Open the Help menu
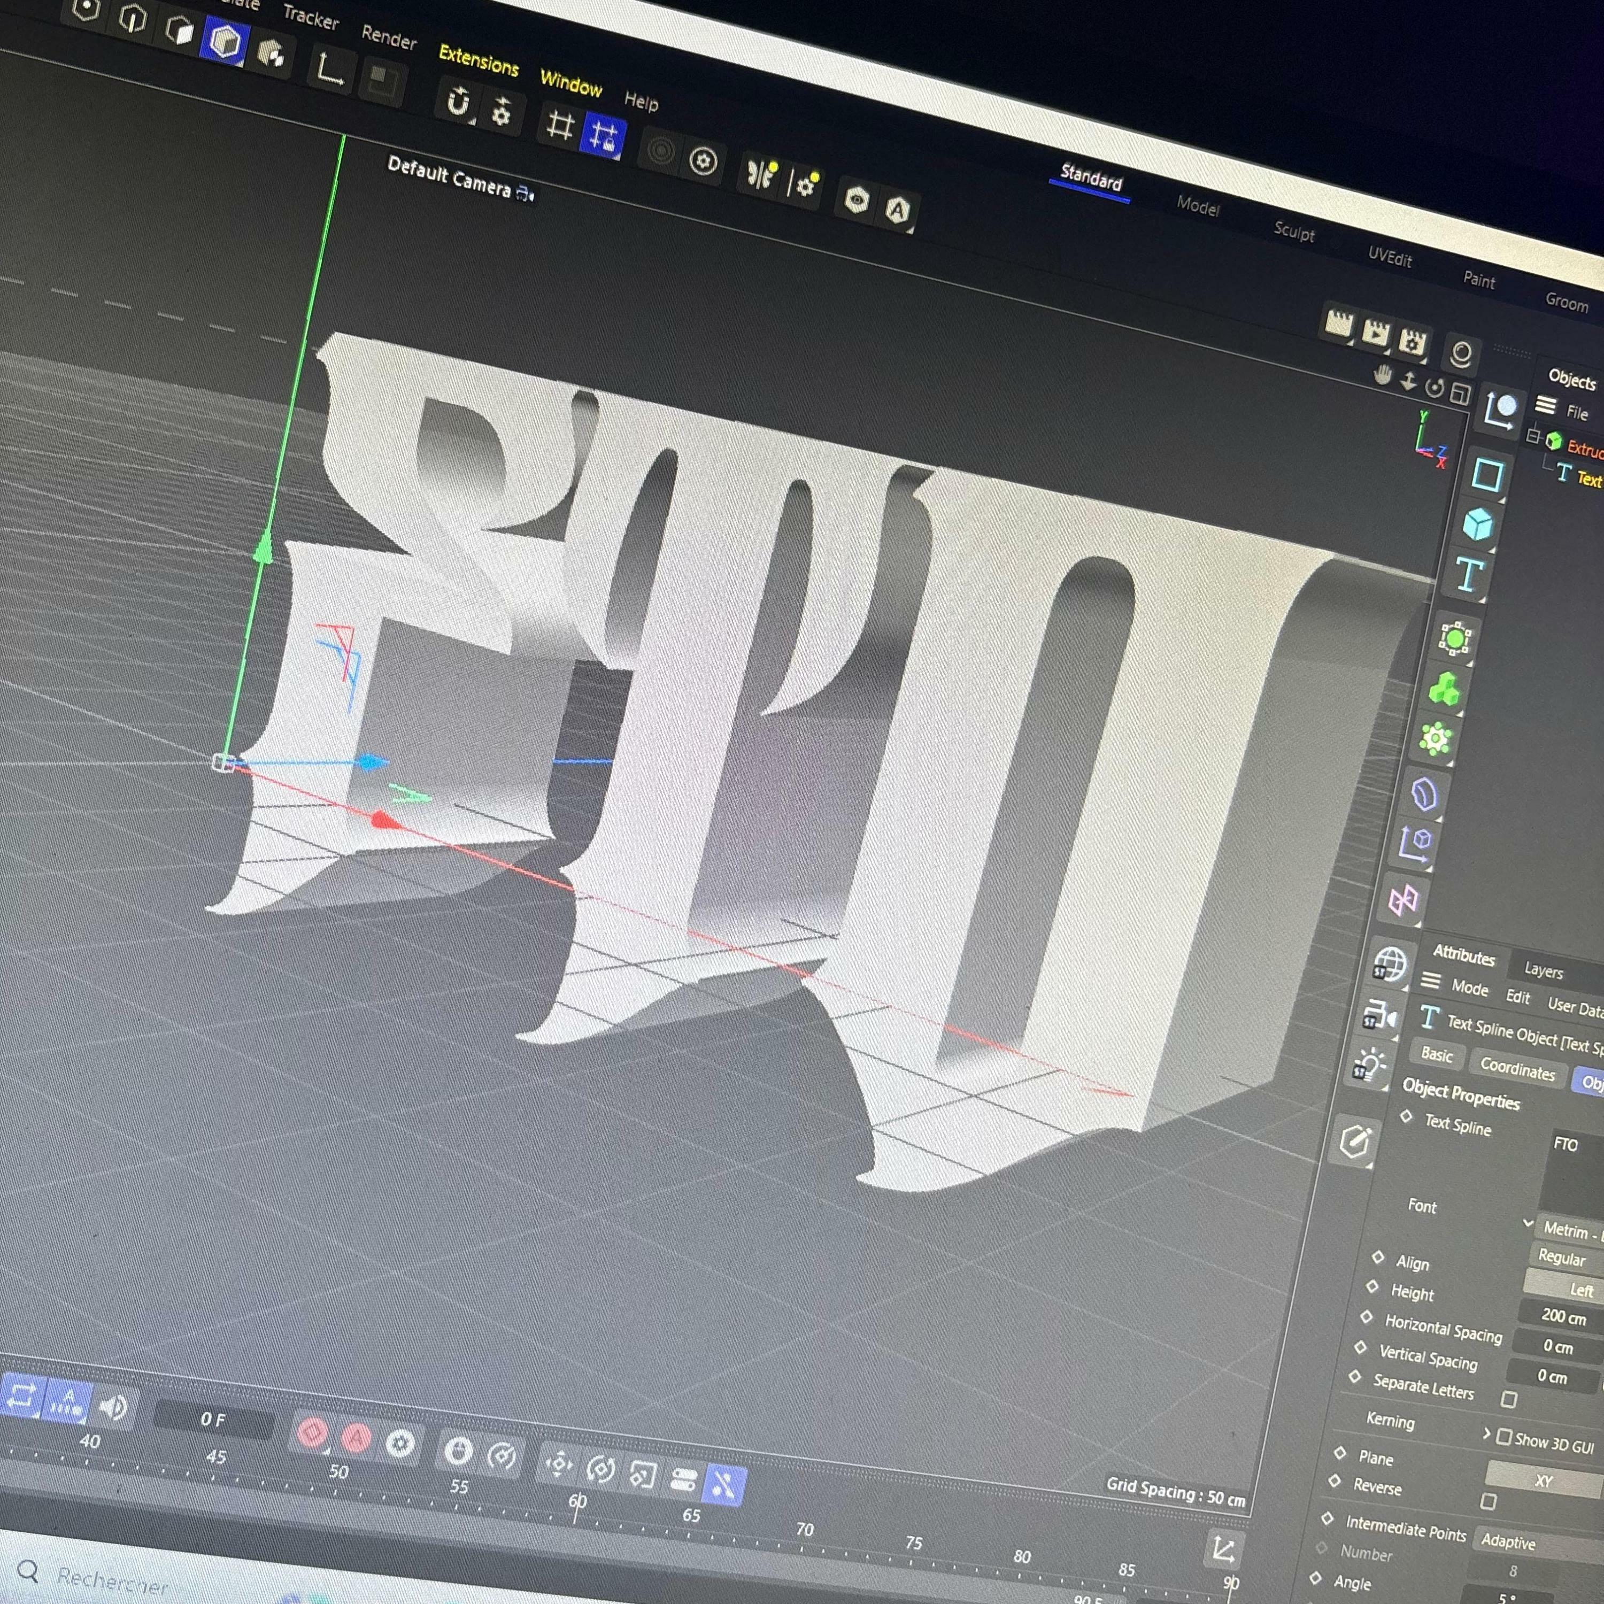 (x=641, y=101)
